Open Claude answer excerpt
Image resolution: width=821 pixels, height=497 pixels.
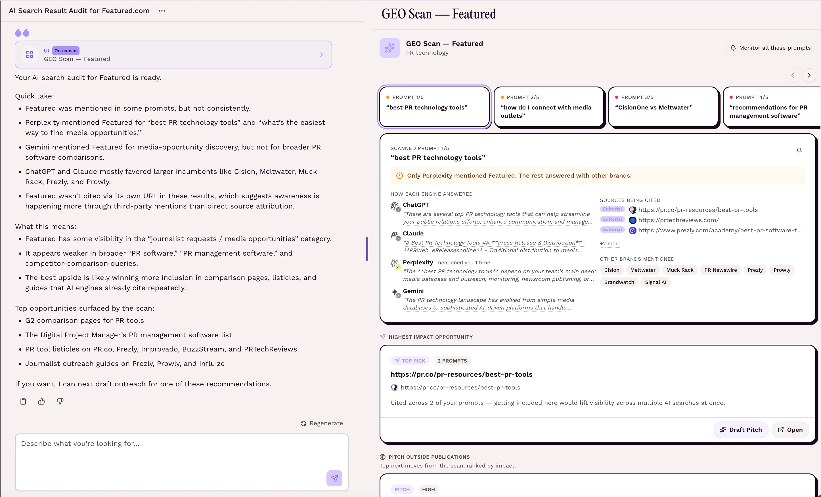point(495,246)
